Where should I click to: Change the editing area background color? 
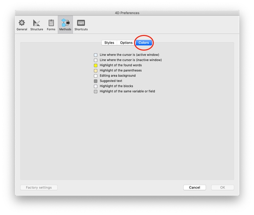click(x=96, y=76)
